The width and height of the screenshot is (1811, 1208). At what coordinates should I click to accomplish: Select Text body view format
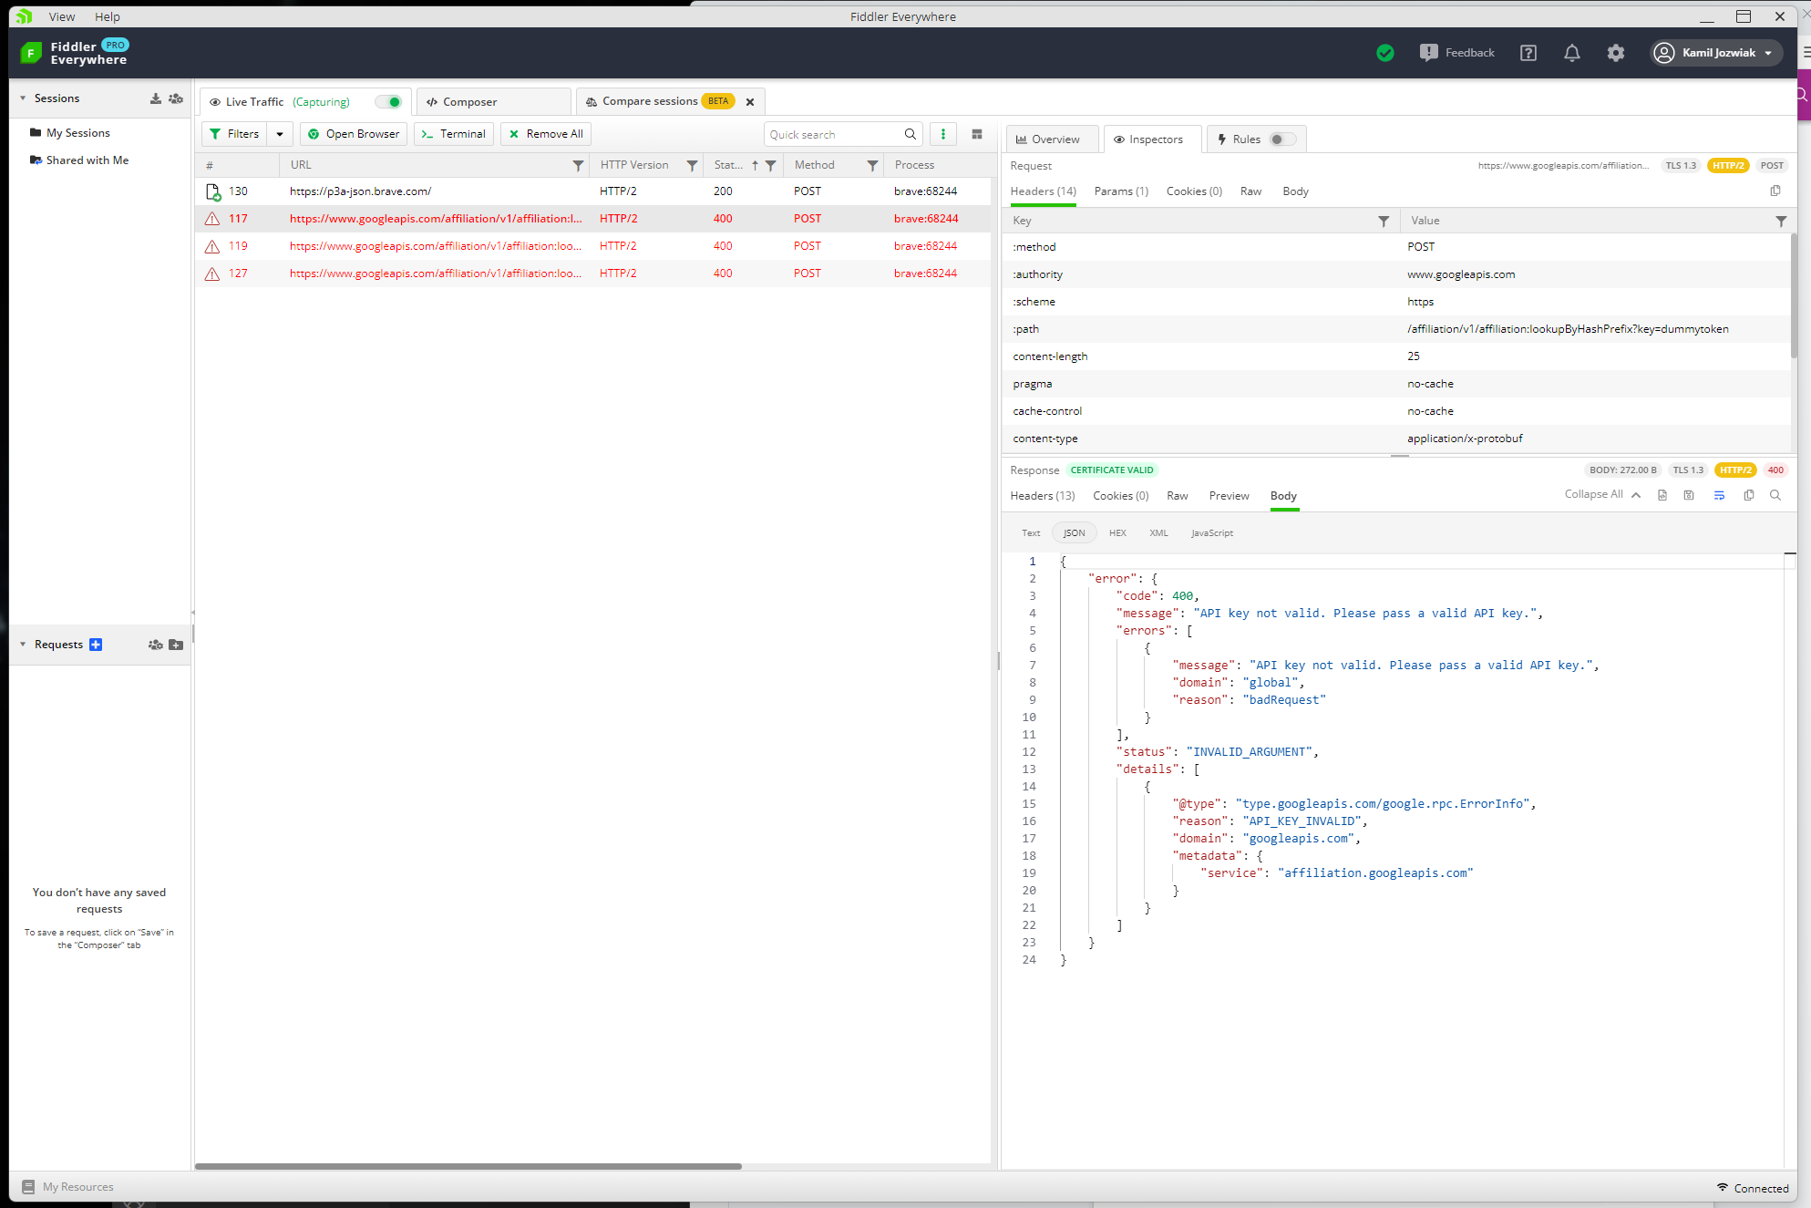click(1031, 533)
